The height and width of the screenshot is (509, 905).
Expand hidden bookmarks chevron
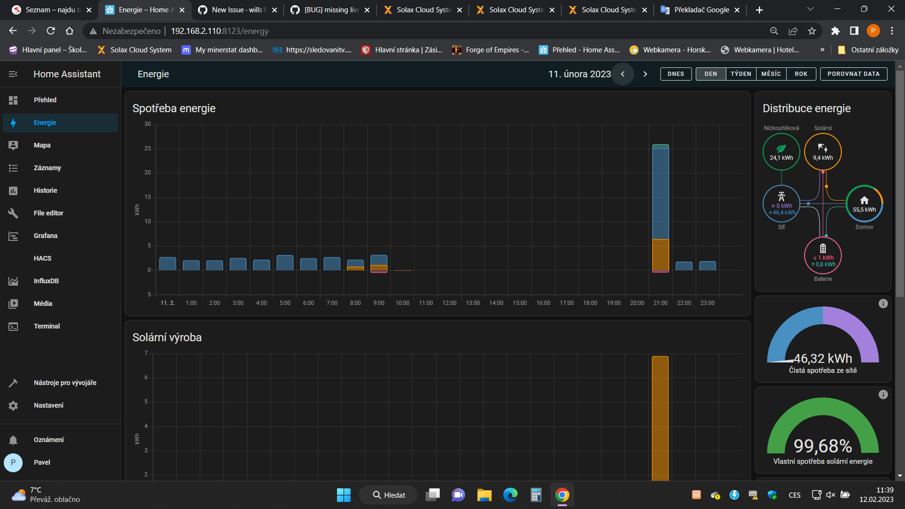tap(822, 49)
